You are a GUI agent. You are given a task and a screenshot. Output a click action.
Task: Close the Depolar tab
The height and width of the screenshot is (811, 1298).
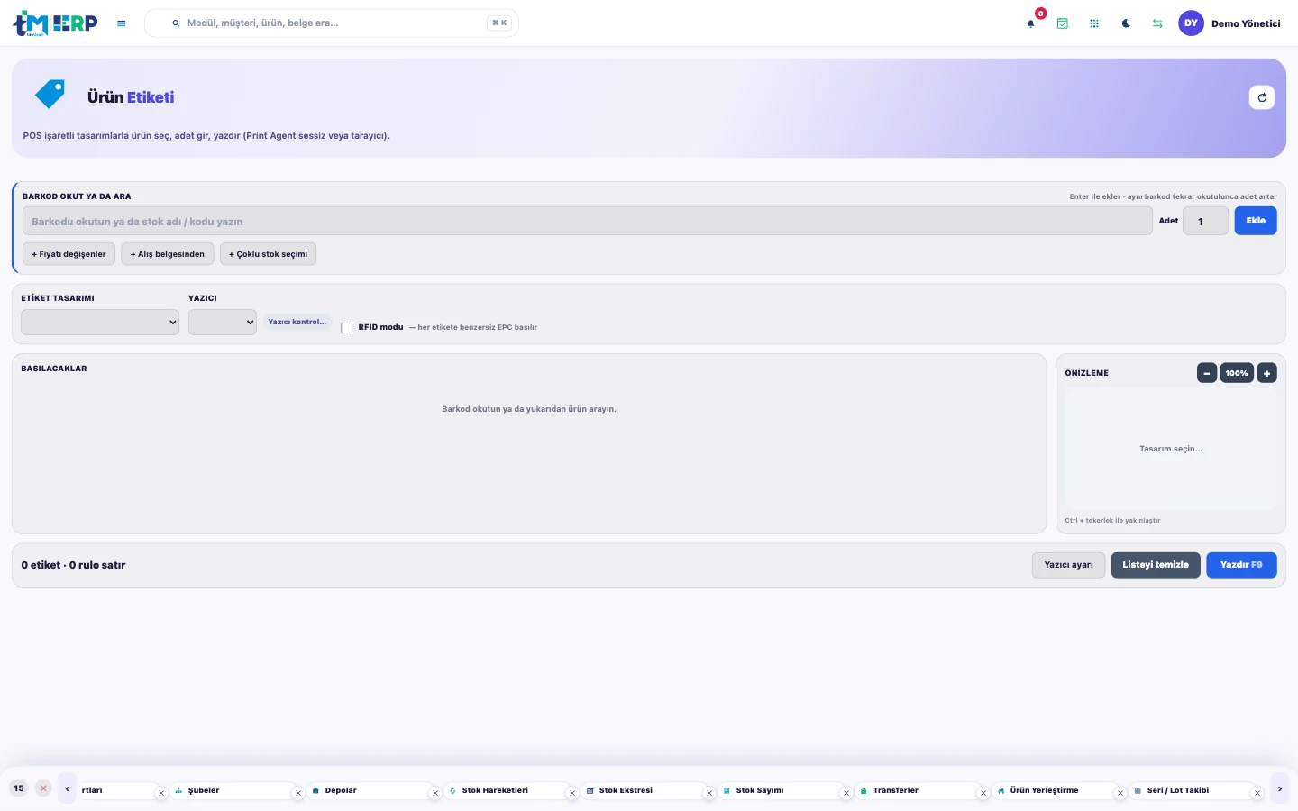435,794
